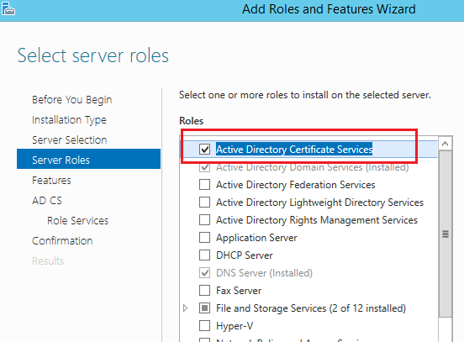Select the Hyper-V label
Screen dimensions: 464x342
pos(235,326)
